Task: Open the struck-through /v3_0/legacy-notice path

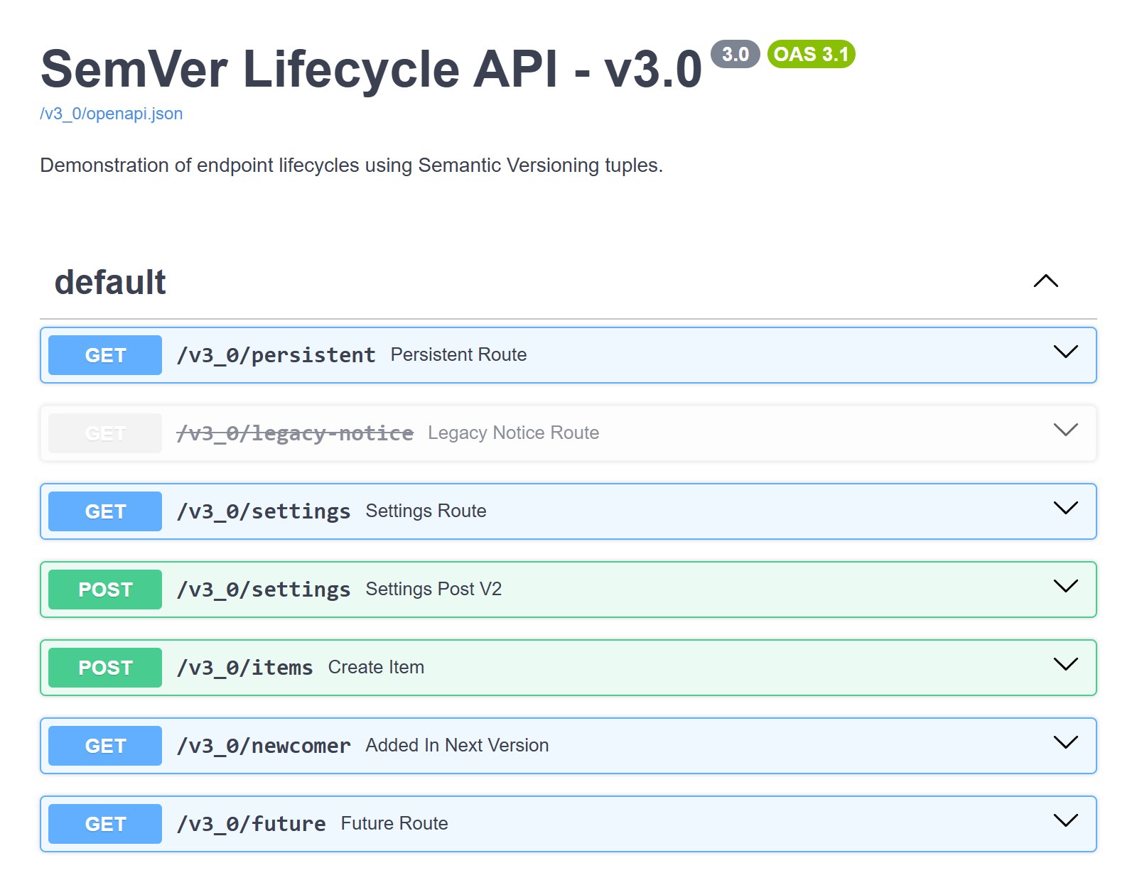Action: (x=295, y=433)
